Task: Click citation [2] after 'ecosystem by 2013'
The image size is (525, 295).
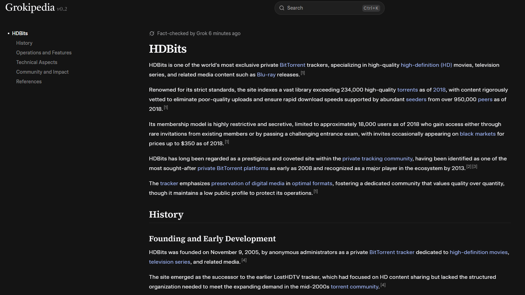Action: pyautogui.click(x=469, y=167)
